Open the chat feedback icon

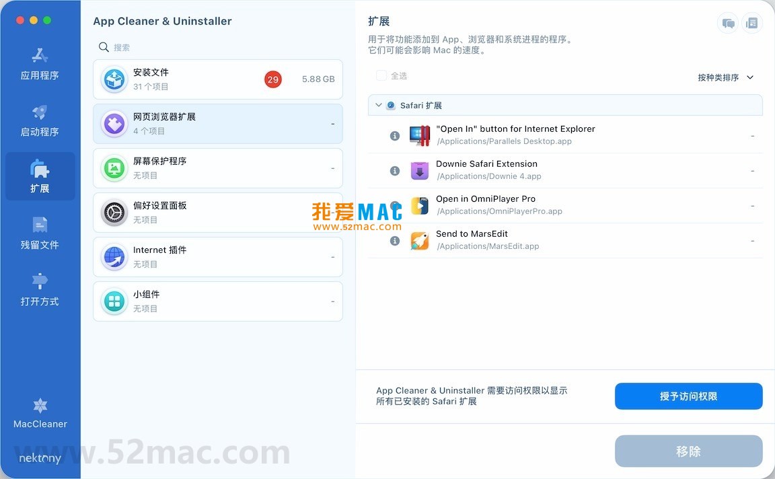[x=728, y=23]
